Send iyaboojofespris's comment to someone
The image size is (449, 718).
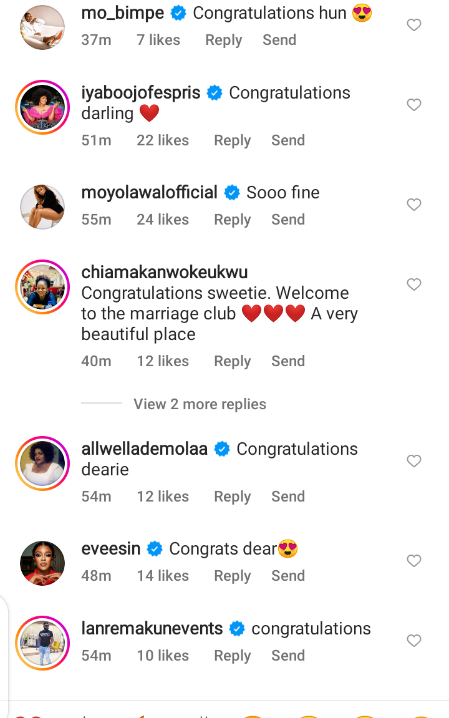coord(287,140)
